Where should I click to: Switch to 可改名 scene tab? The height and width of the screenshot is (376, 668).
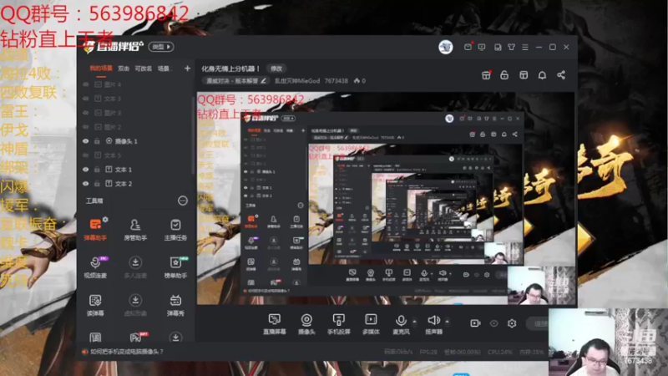click(143, 69)
